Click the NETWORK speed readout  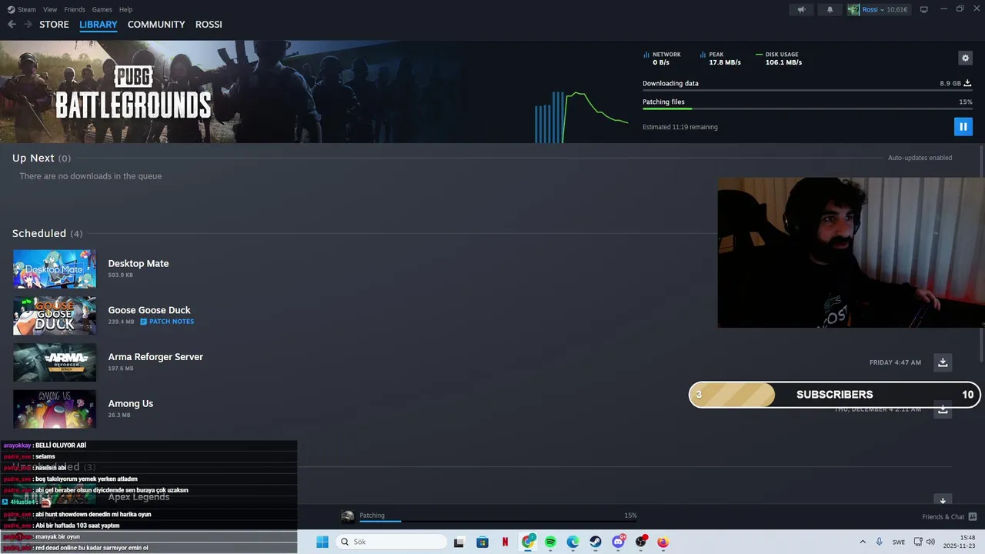coord(662,58)
